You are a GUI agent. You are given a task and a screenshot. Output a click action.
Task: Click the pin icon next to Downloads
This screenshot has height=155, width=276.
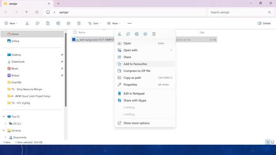62,62
